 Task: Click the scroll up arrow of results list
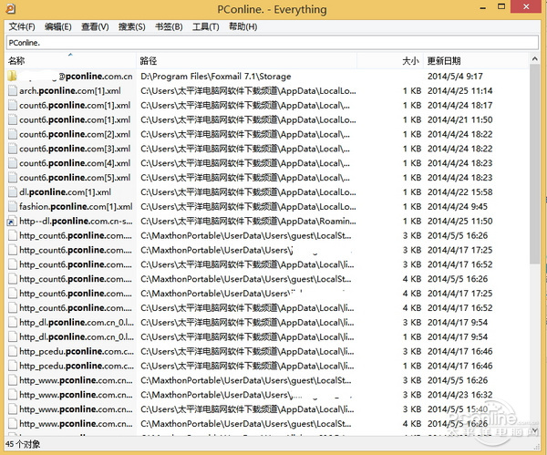click(x=534, y=59)
